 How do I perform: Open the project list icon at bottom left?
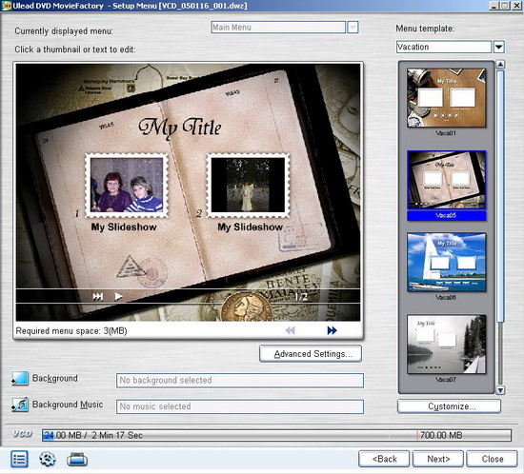pyautogui.click(x=19, y=459)
